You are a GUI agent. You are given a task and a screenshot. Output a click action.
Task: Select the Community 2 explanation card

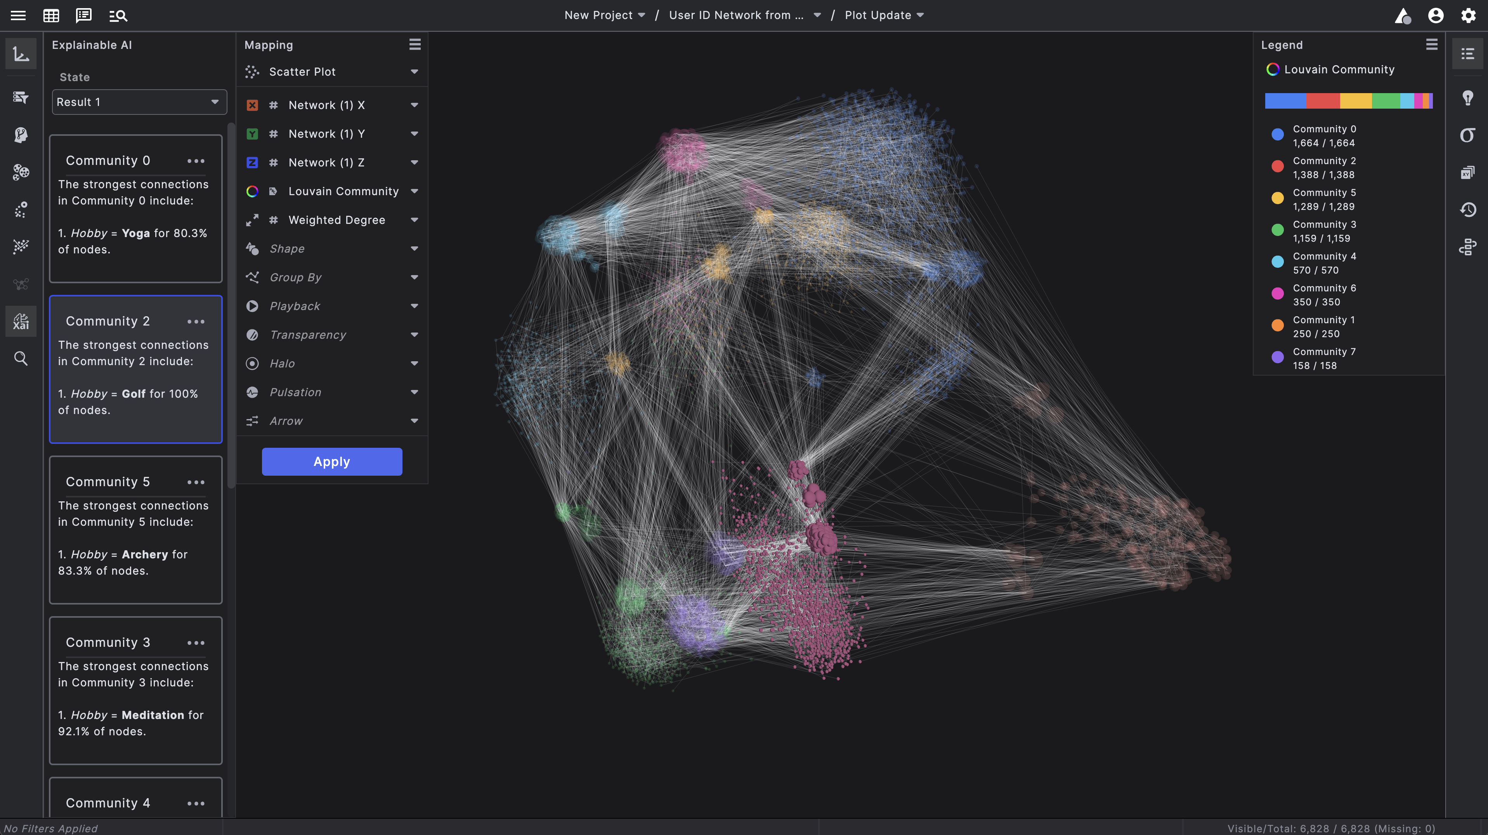click(136, 369)
